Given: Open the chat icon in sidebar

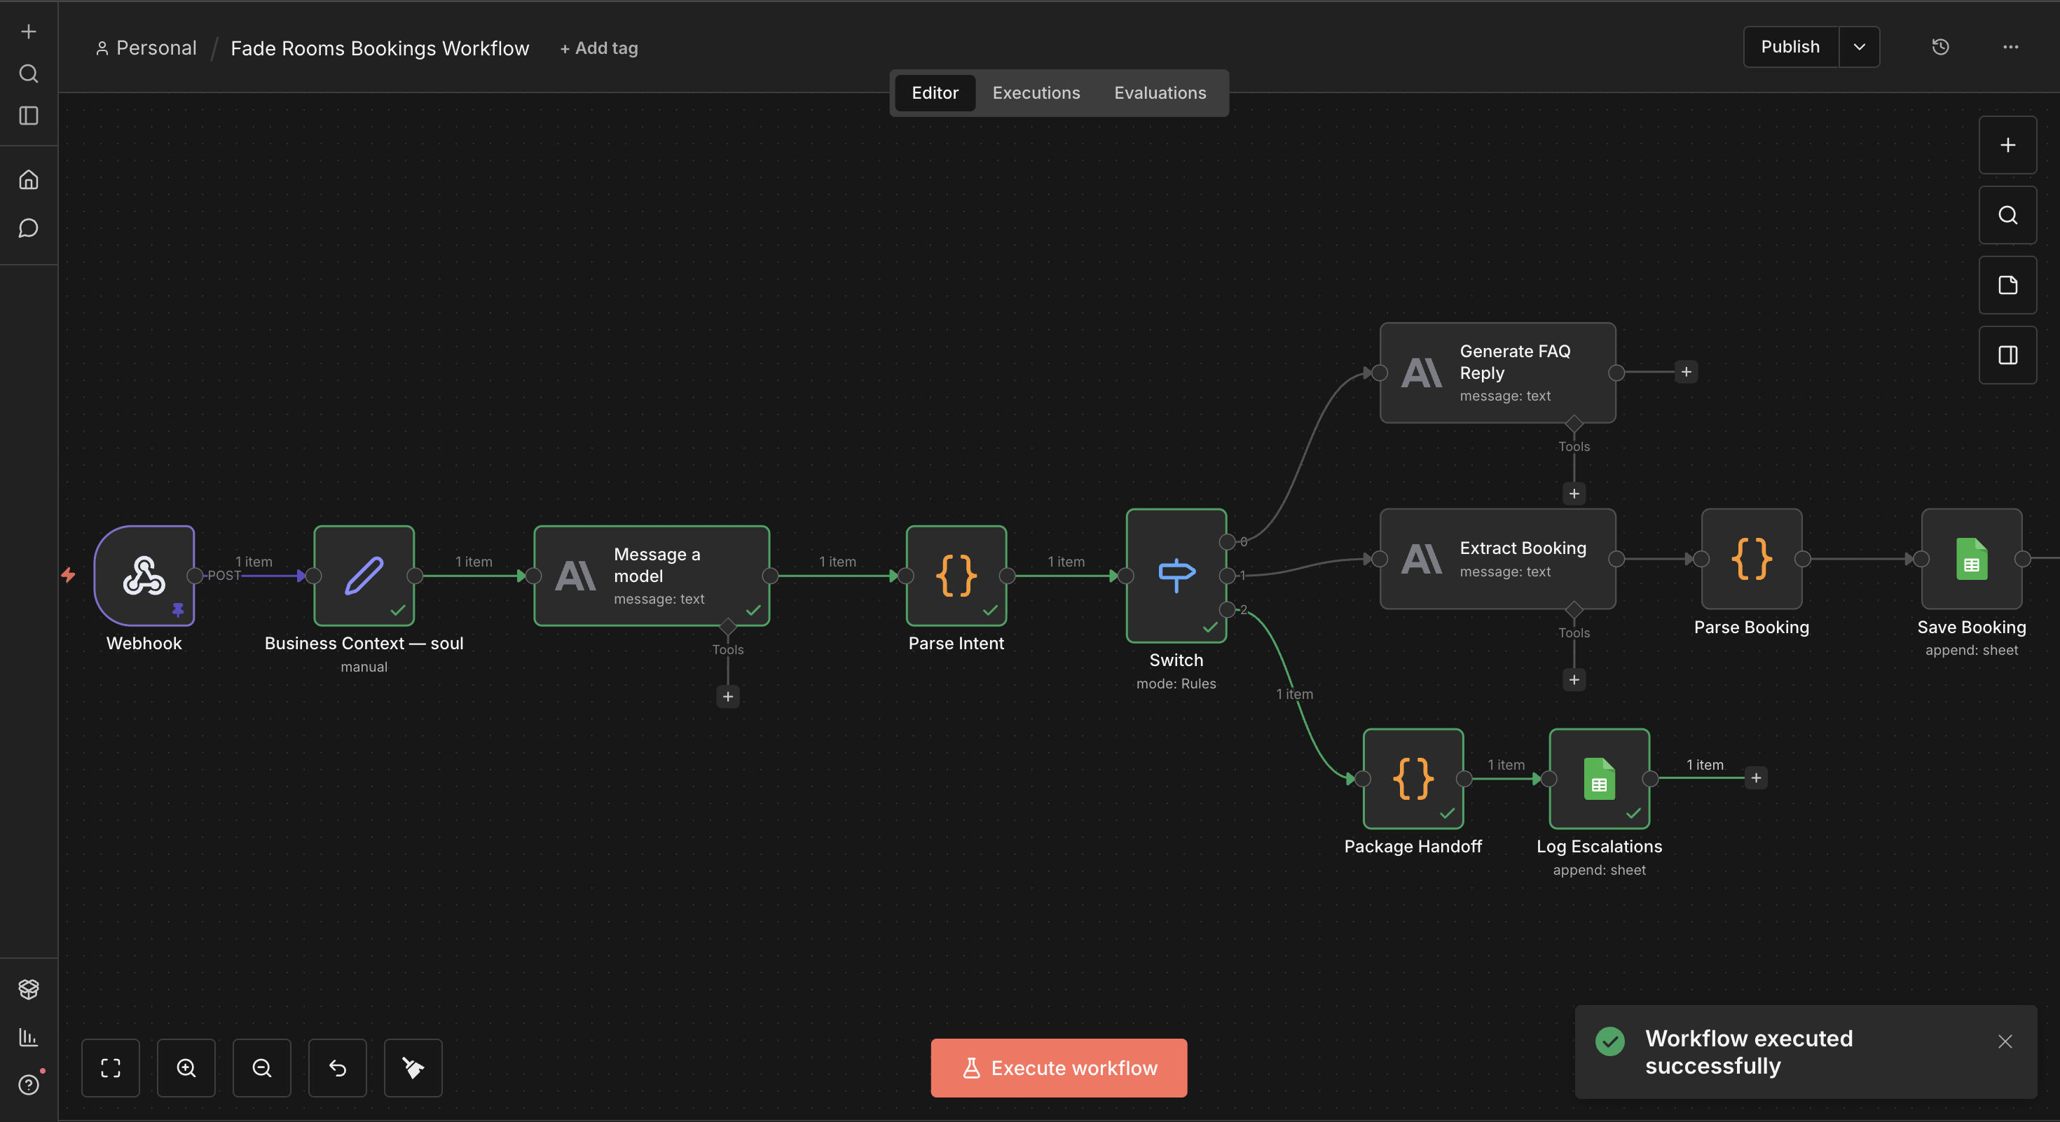Looking at the screenshot, I should 29,228.
